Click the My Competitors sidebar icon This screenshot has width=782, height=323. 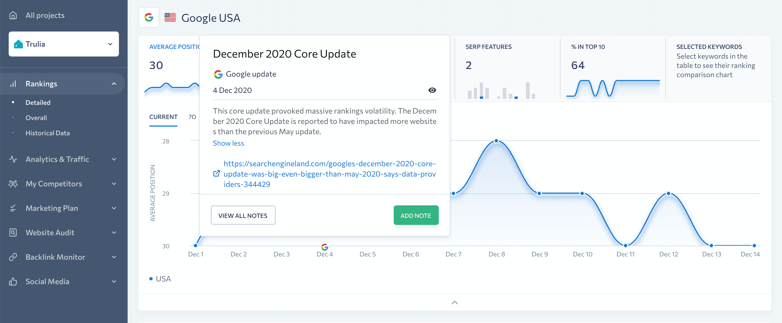click(14, 183)
